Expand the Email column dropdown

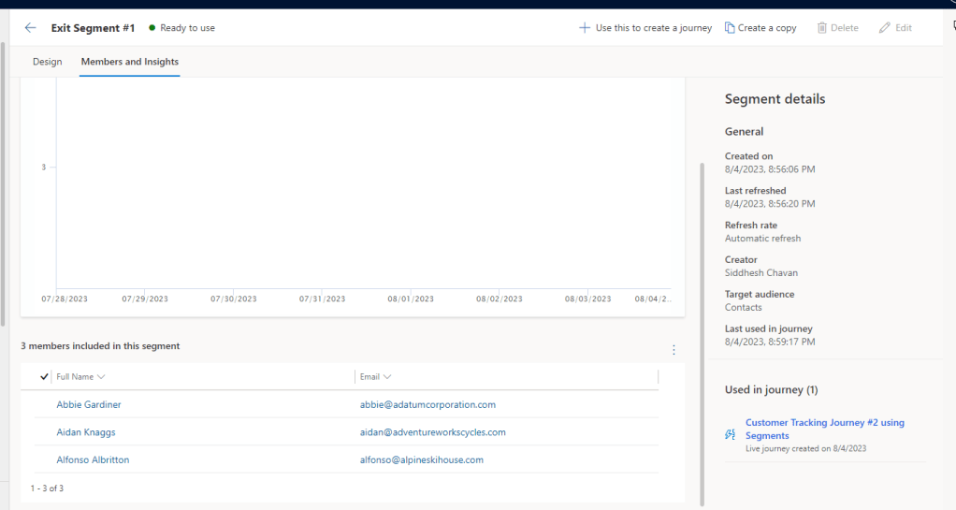[x=386, y=376]
